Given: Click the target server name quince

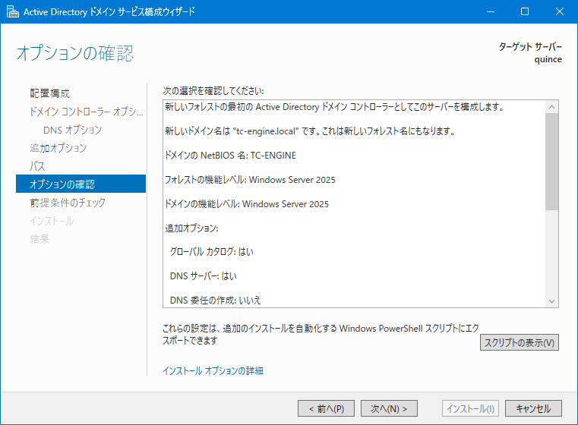Looking at the screenshot, I should [x=548, y=59].
